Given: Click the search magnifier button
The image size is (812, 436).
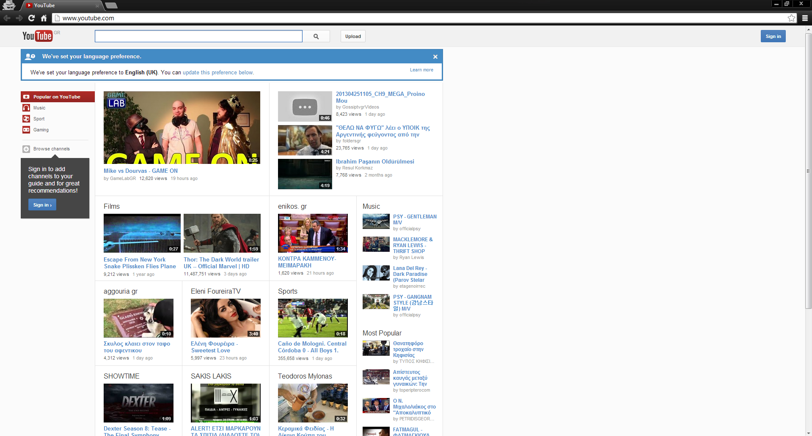Looking at the screenshot, I should (316, 36).
